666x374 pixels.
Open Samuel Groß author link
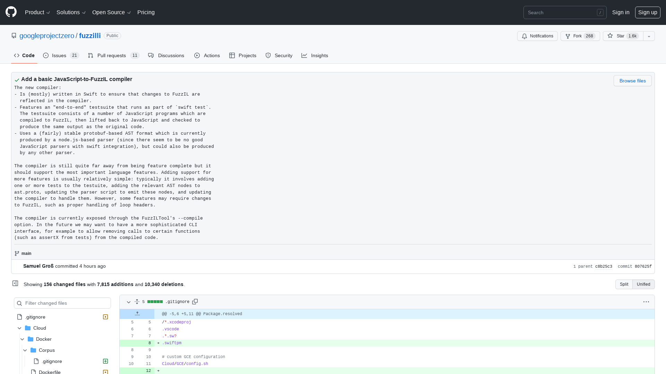pos(39,266)
